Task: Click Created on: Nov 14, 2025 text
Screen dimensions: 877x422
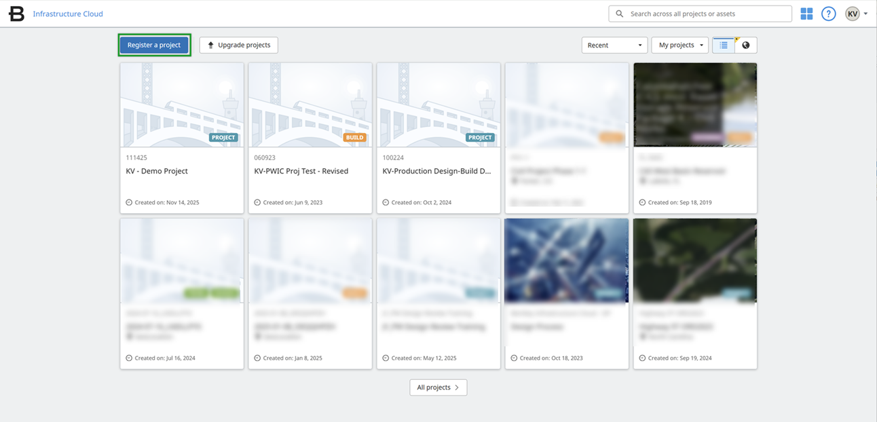Action: [167, 202]
